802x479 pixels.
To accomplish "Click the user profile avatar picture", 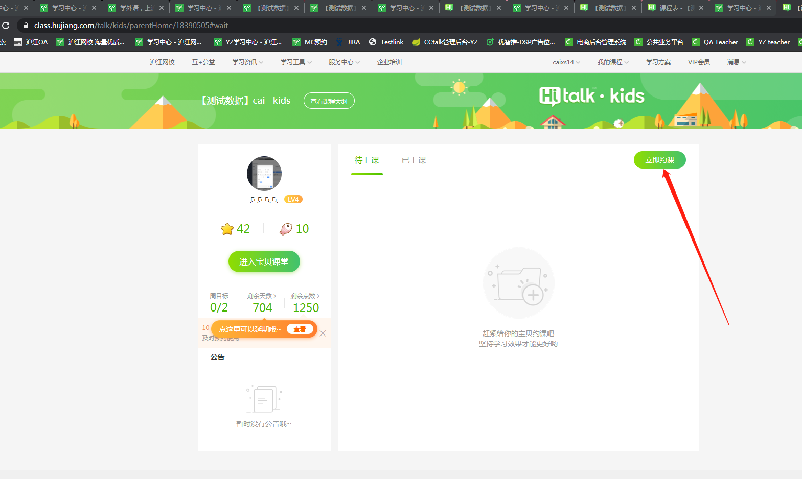I will 264,174.
